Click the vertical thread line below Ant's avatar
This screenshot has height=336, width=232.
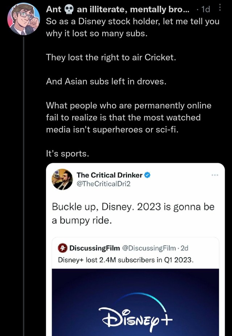pyautogui.click(x=24, y=181)
